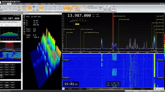Open the Data File Analyser tool

(x=105, y=8)
